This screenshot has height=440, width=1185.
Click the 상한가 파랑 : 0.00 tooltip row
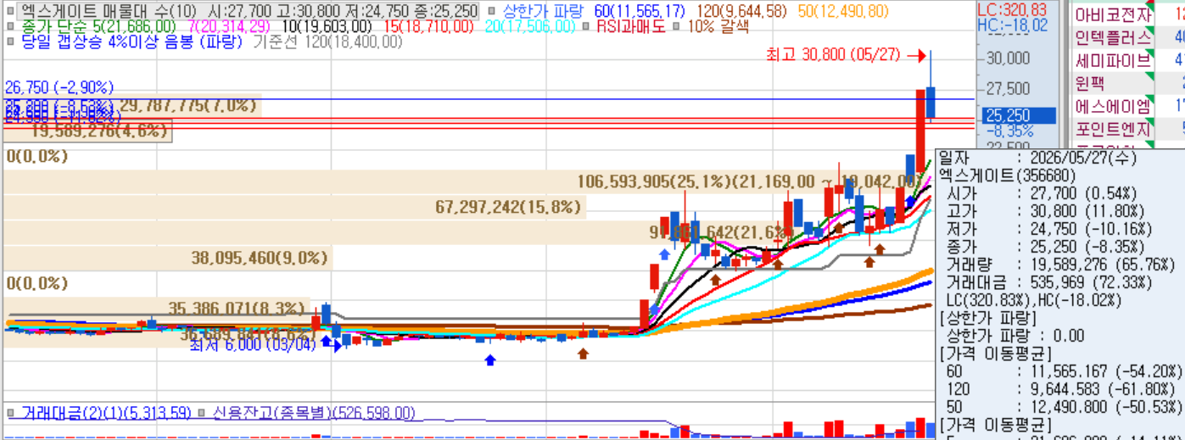1015,336
